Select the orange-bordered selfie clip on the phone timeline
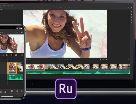The image size is (136, 104). point(12,68)
